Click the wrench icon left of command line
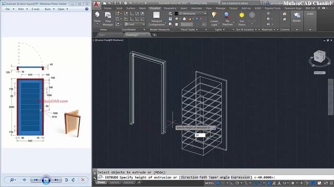This screenshot has height=187, width=334. 95,178
